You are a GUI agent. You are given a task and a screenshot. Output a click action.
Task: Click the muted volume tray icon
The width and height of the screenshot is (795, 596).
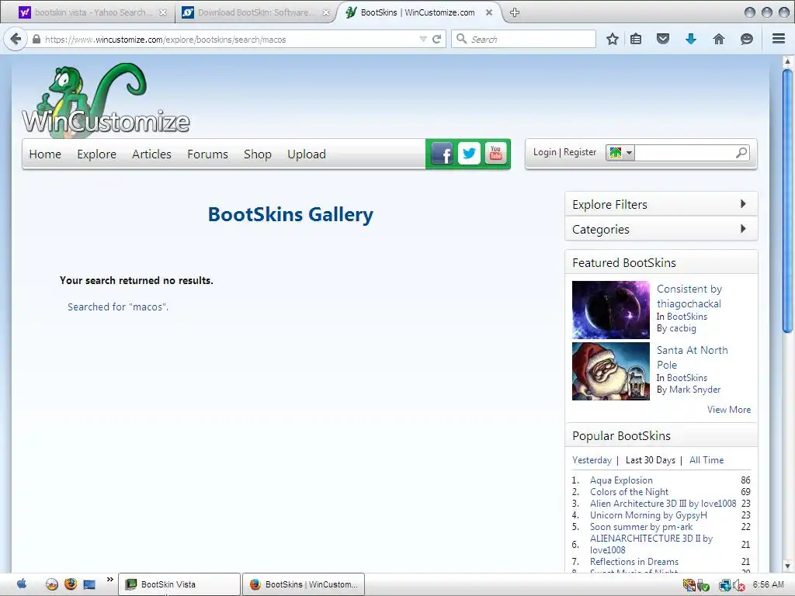tap(738, 585)
